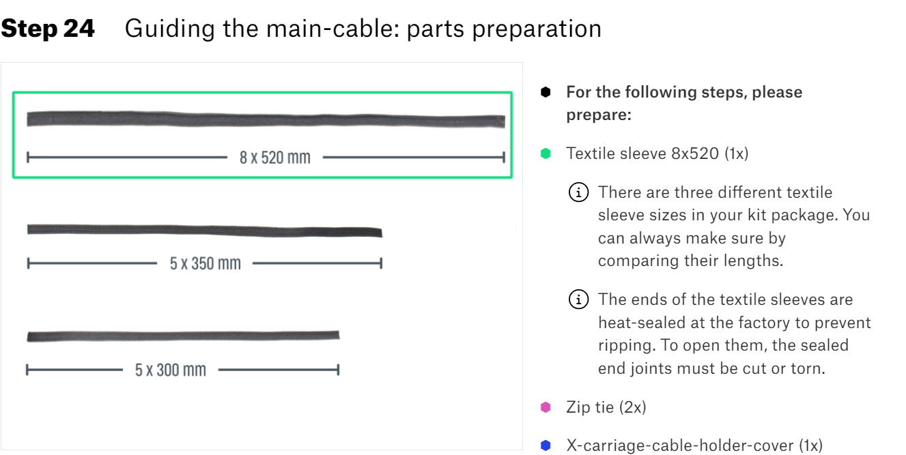Click the 5 x 350 mm dimension label
The image size is (906, 455).
[x=205, y=263]
